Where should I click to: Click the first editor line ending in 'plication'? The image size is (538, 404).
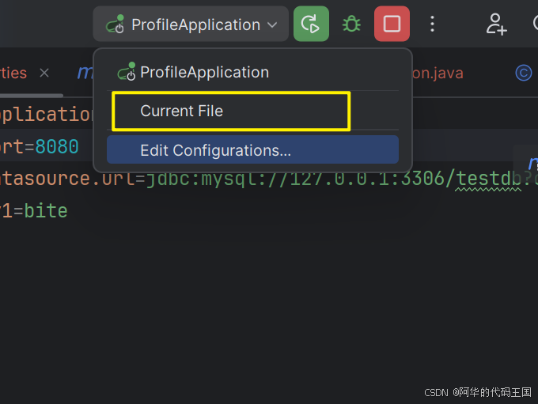[47, 114]
